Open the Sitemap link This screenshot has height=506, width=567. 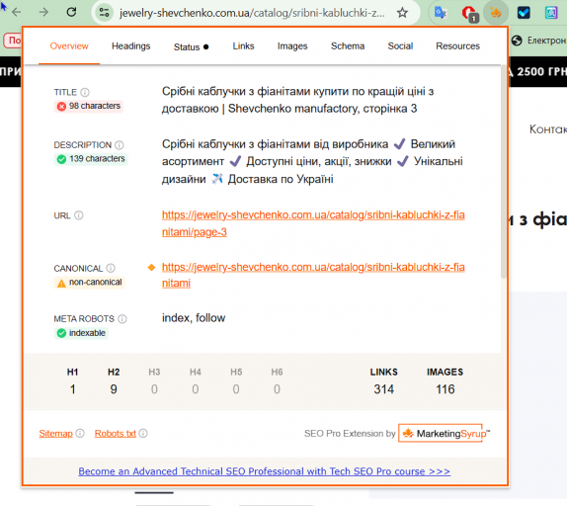coord(55,433)
